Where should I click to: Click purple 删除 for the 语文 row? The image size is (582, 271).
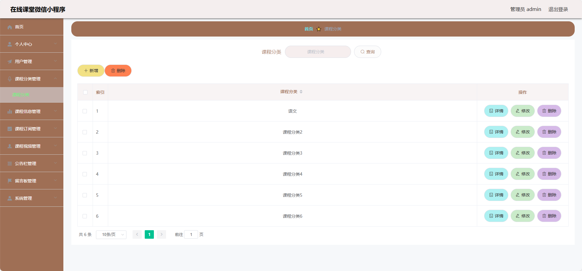click(549, 111)
